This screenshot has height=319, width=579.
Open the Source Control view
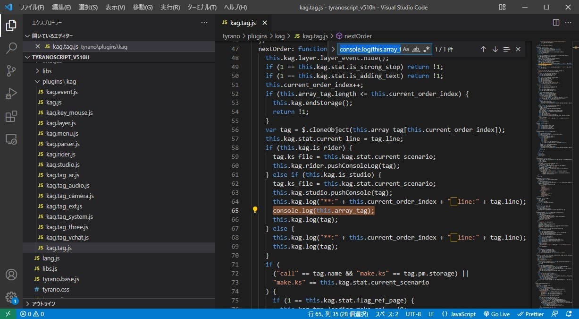click(11, 71)
